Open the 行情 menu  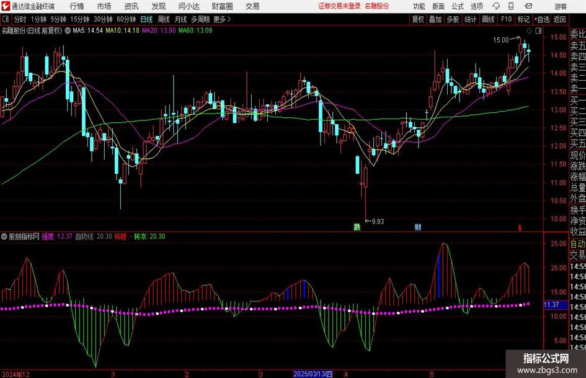click(x=77, y=6)
